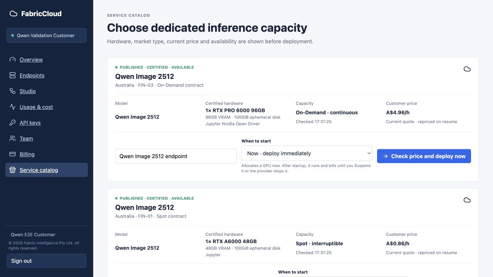Click Check price and deploy now
493x277 pixels.
pos(424,156)
